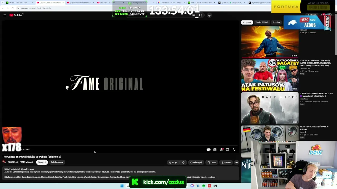Close the active The Game YouTube tab
The height and width of the screenshot is (189, 337).
(63, 3)
